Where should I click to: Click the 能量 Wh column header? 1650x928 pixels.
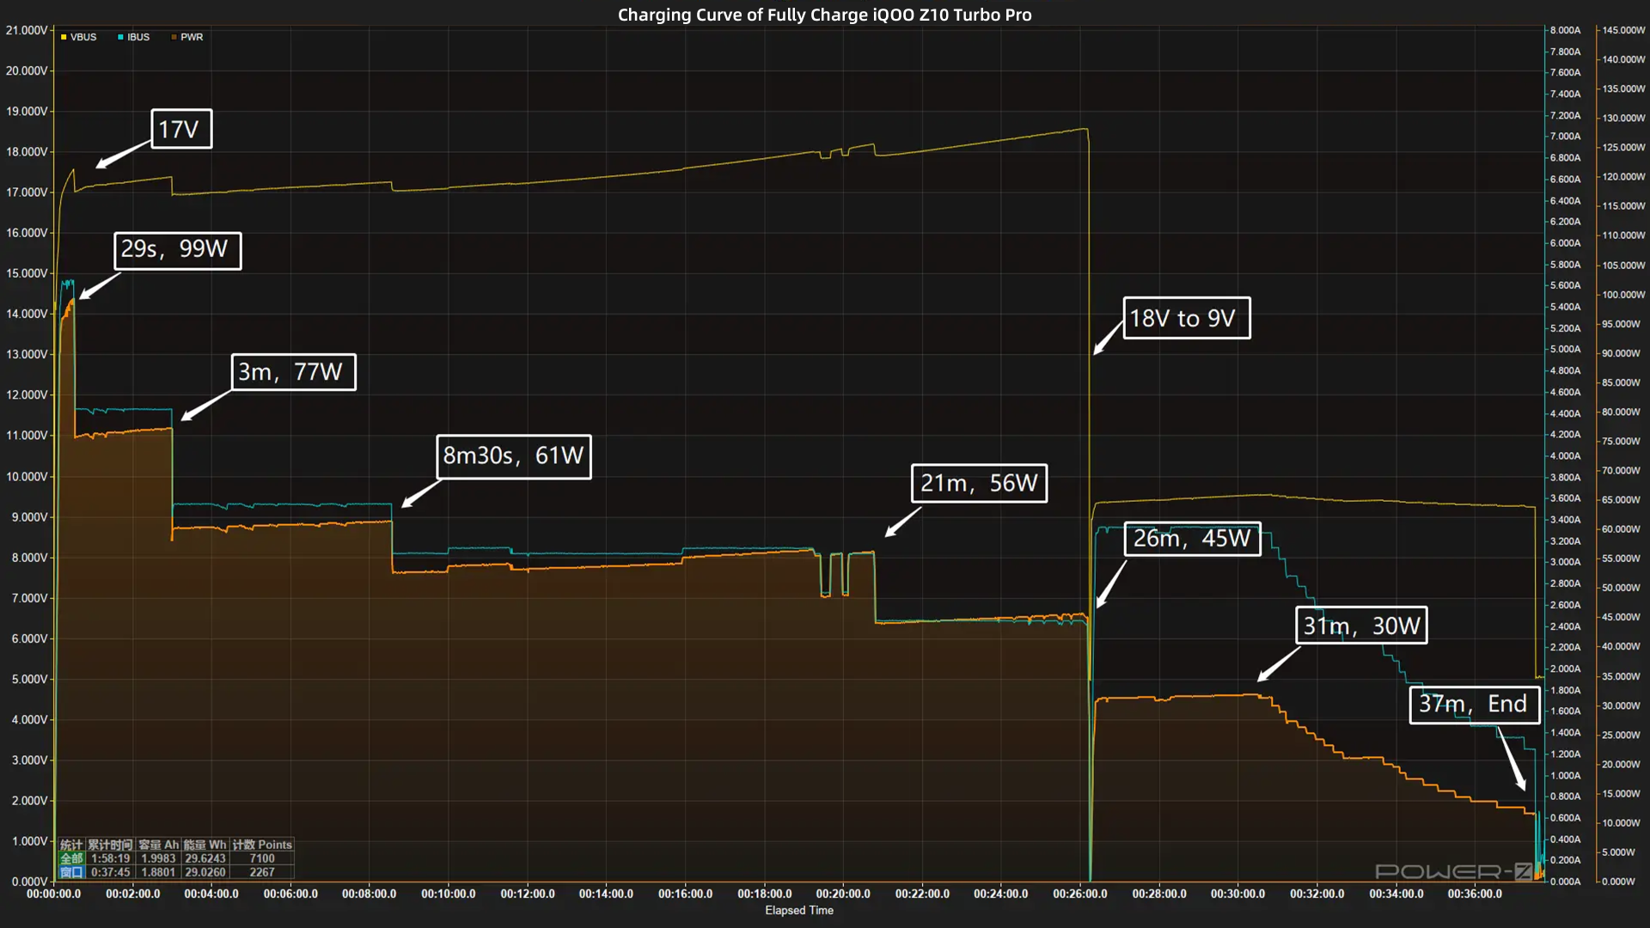click(205, 845)
